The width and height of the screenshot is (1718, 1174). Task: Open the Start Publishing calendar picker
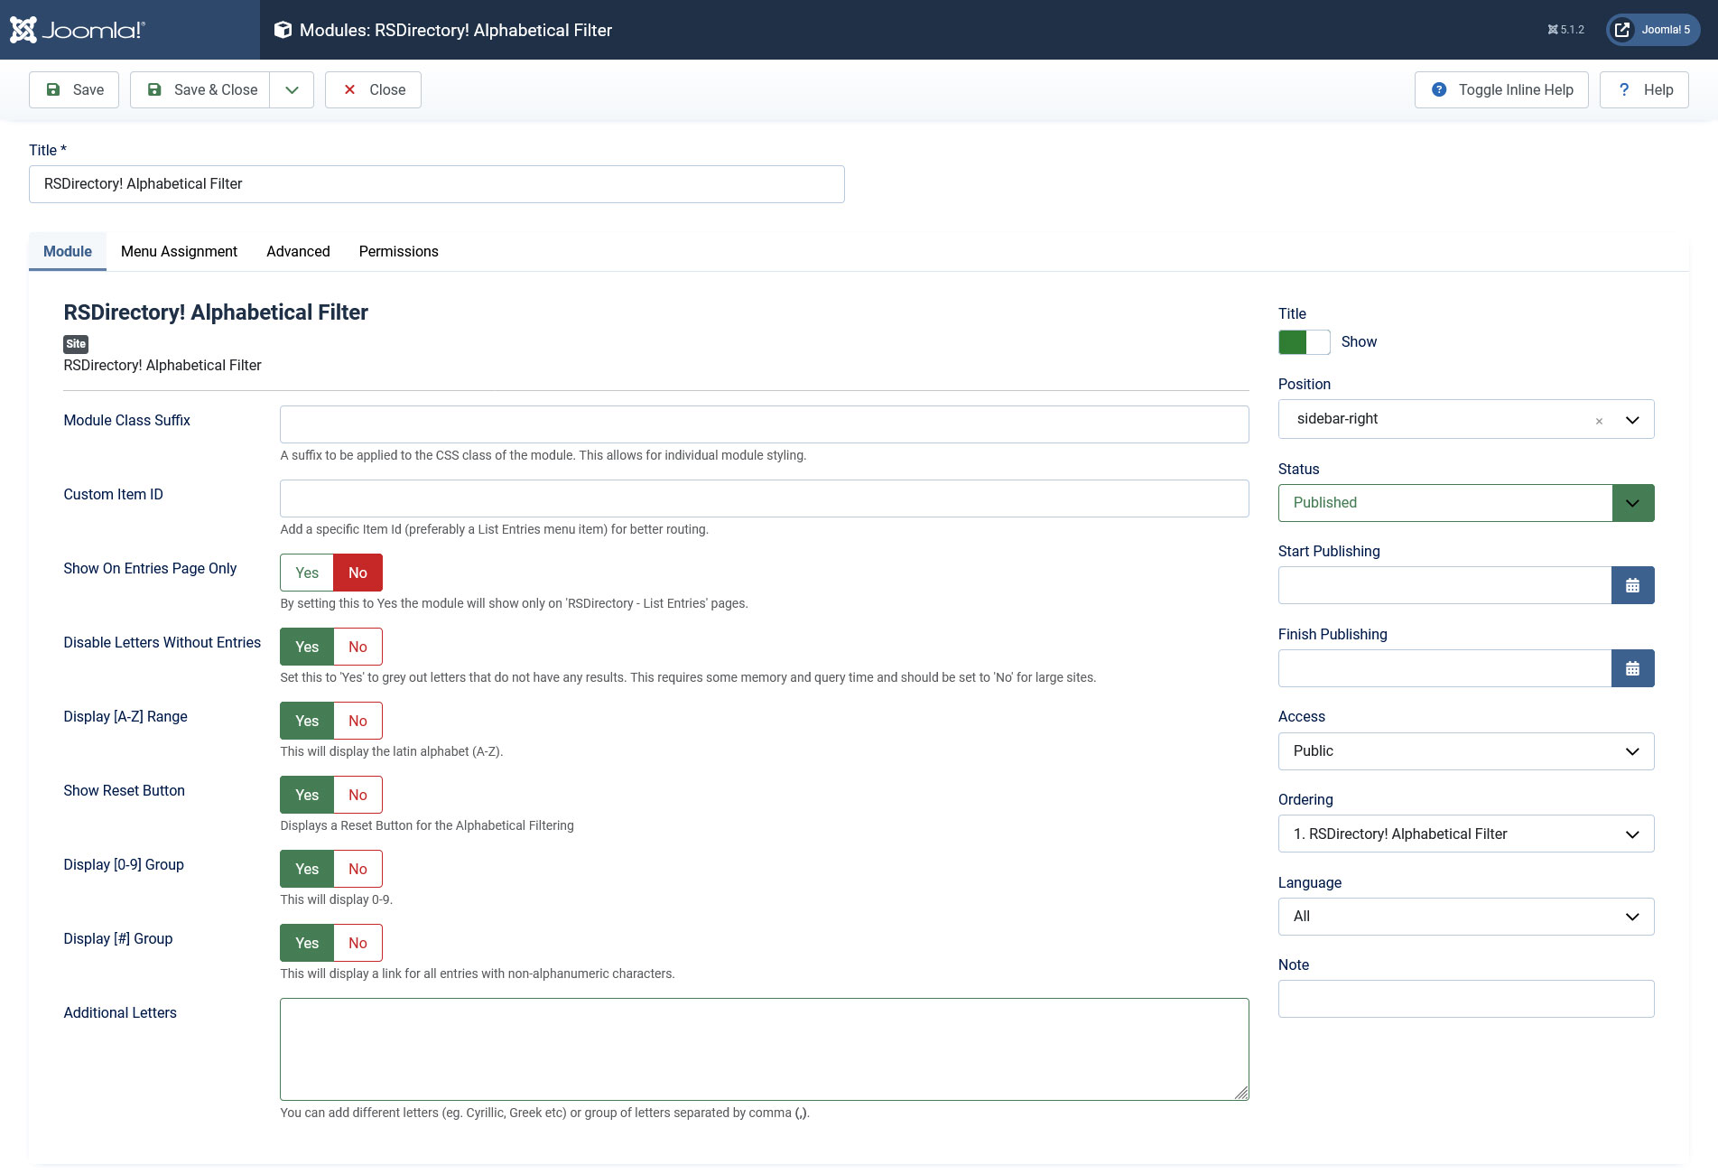tap(1632, 585)
